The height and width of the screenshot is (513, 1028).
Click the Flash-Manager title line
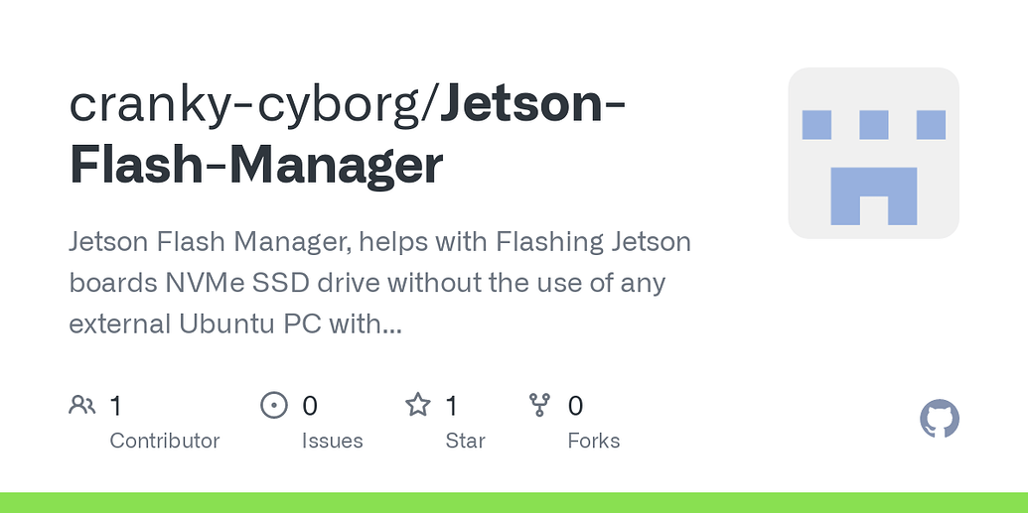click(256, 165)
